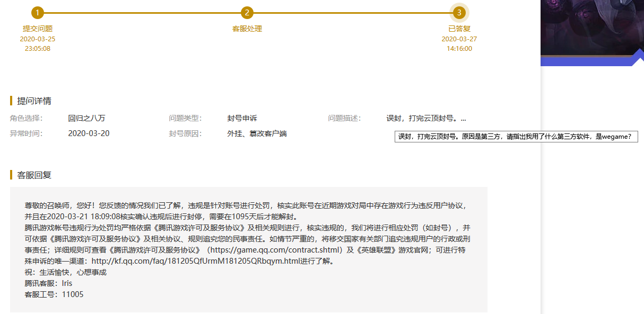Expand the truncated 问题描述 text
644x314 pixels.
426,118
